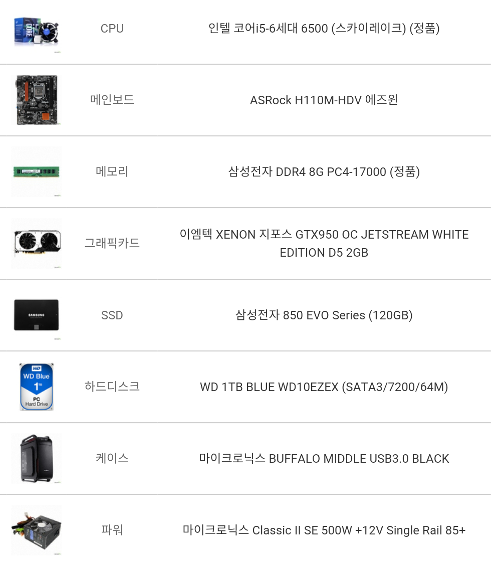Click the Intel Core i5 CPU box image
This screenshot has width=491, height=562.
[x=36, y=30]
